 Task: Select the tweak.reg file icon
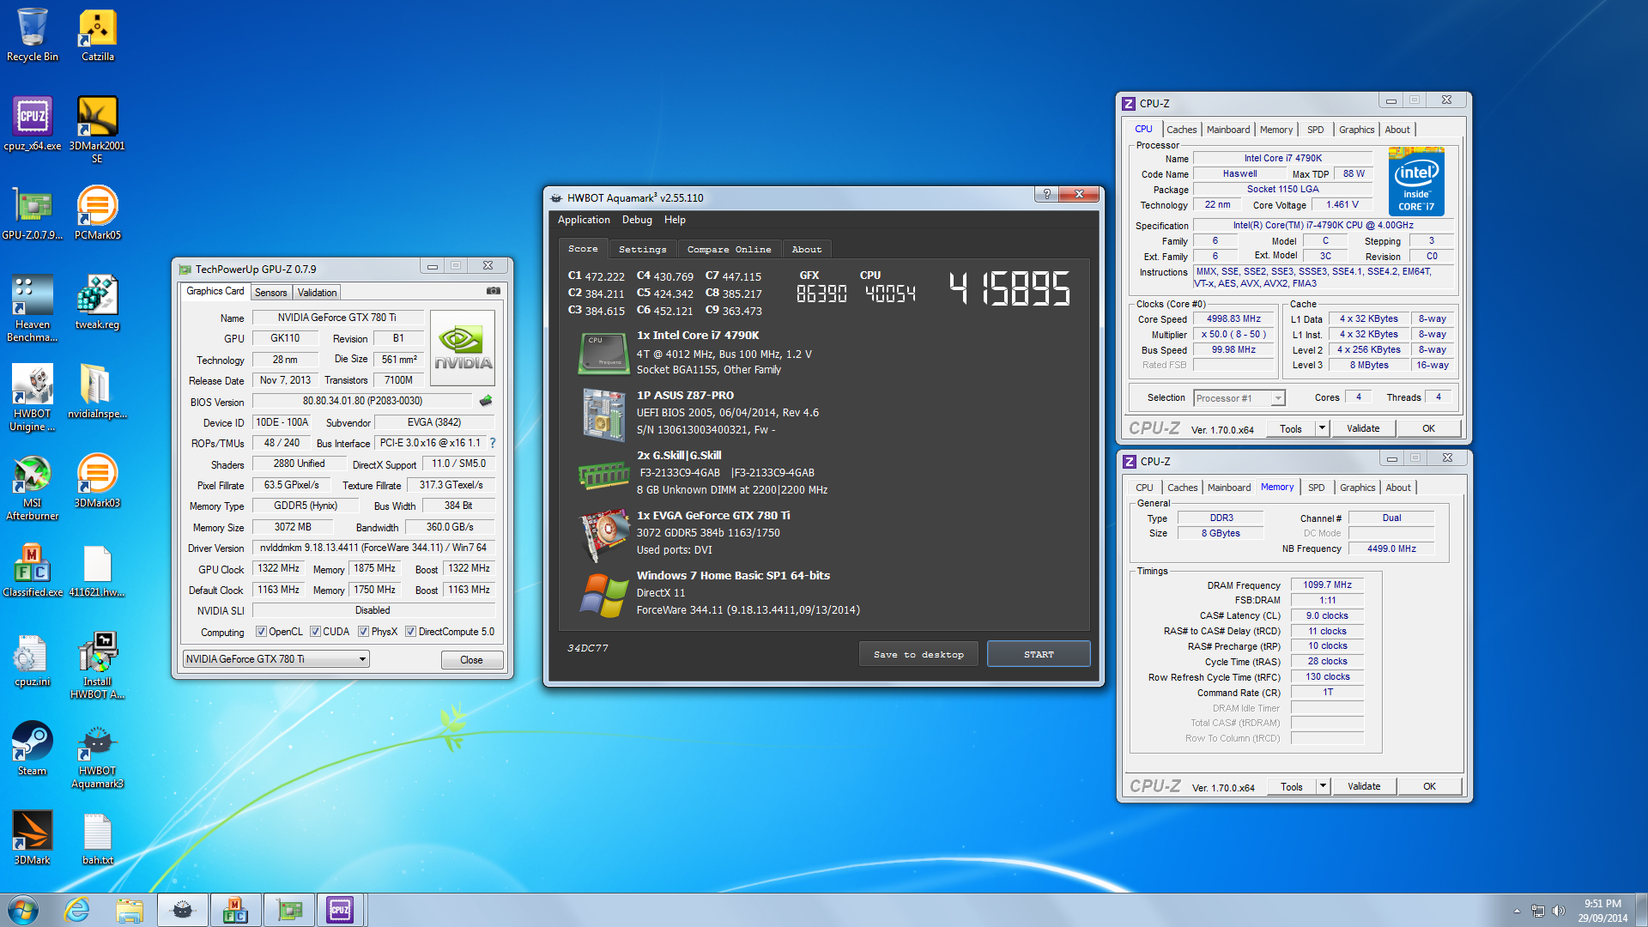(97, 302)
